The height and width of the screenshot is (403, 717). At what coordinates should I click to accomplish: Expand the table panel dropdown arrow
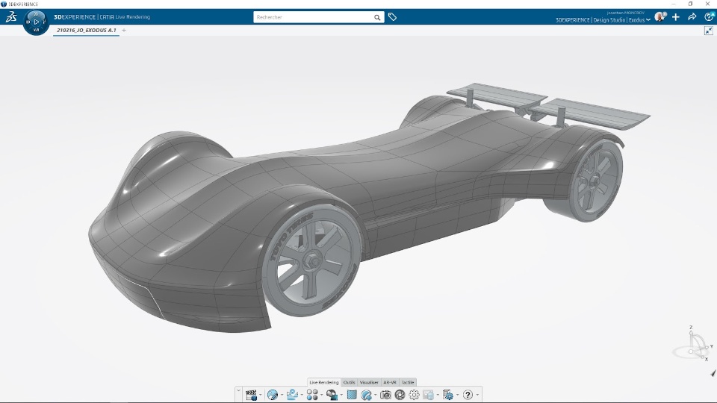[438, 395]
